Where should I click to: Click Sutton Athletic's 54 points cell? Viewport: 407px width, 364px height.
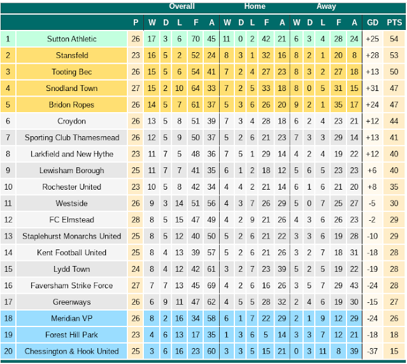pyautogui.click(x=394, y=39)
